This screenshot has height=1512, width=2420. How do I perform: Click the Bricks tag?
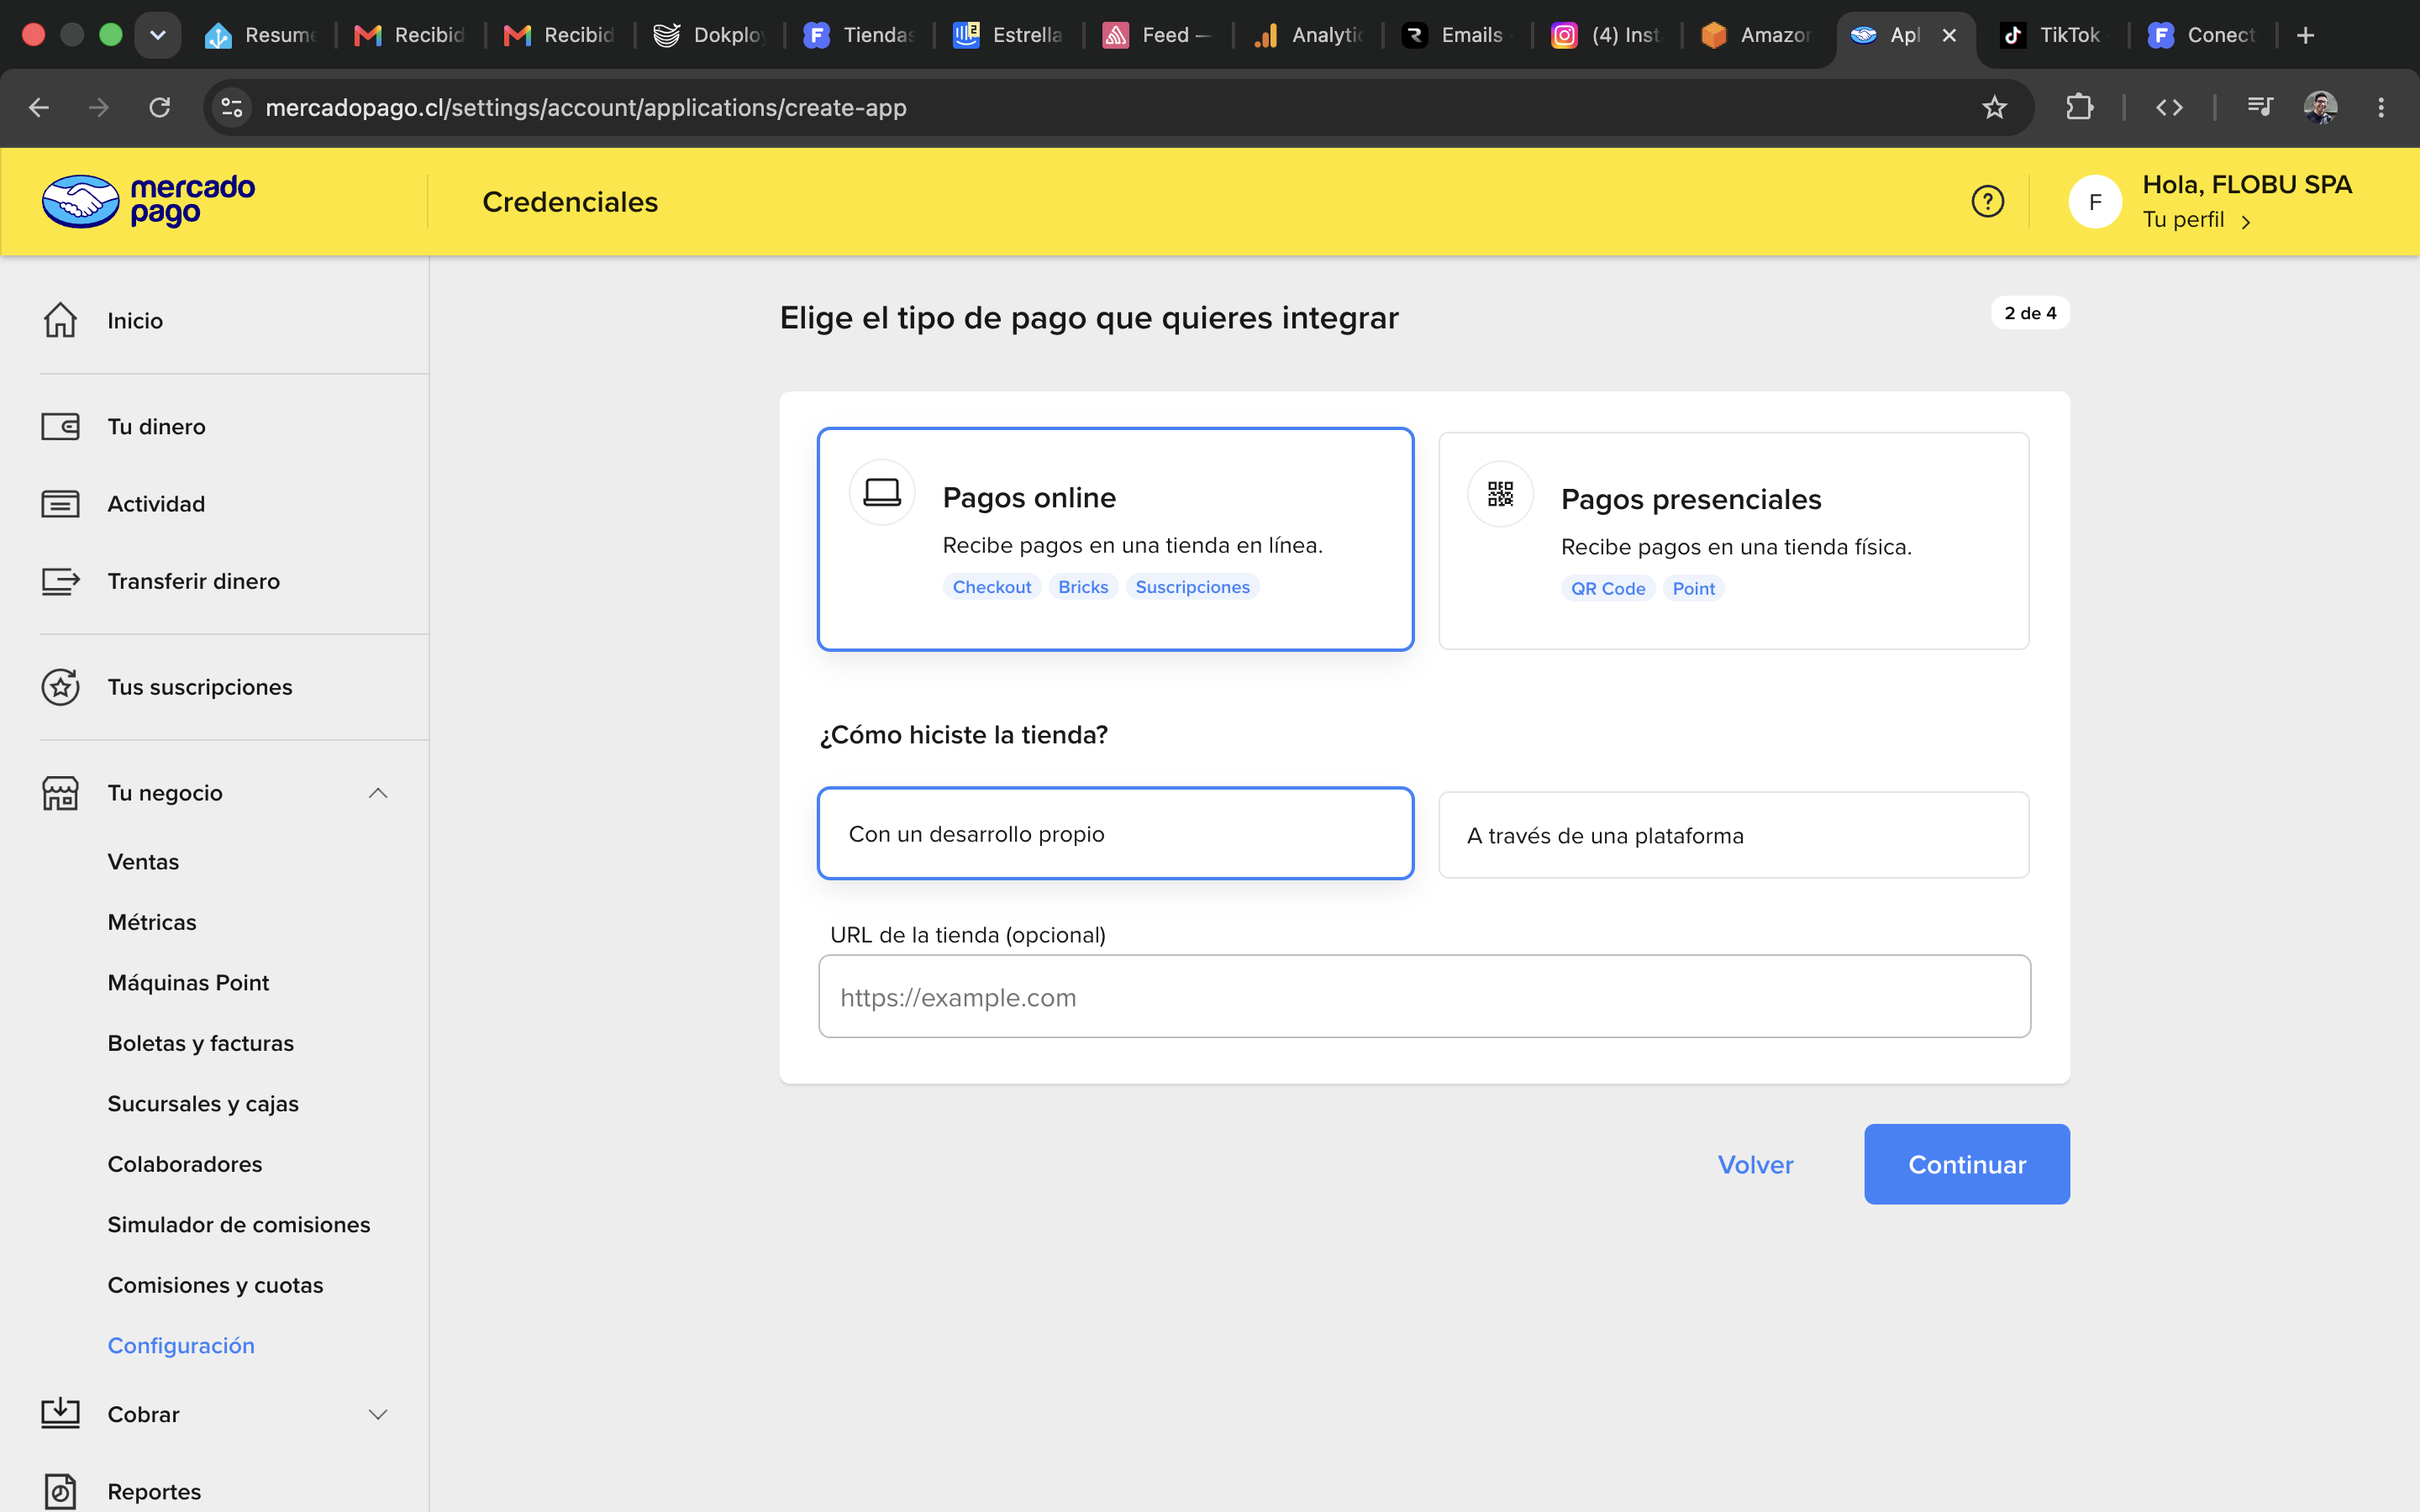pyautogui.click(x=1083, y=587)
